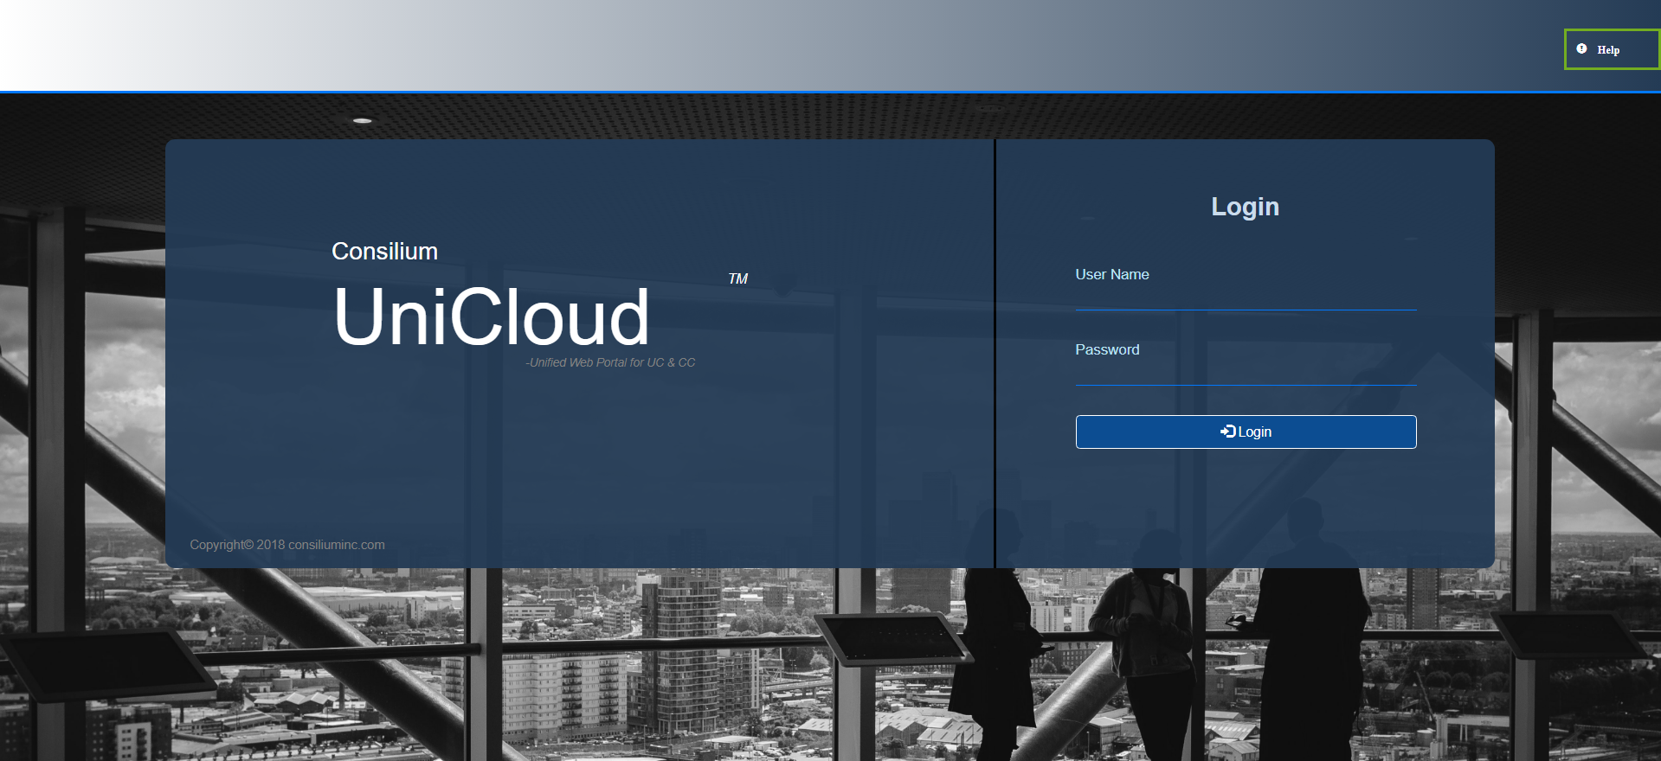This screenshot has height=761, width=1661.
Task: Click the exclamation icon beside Help
Action: pyautogui.click(x=1581, y=49)
